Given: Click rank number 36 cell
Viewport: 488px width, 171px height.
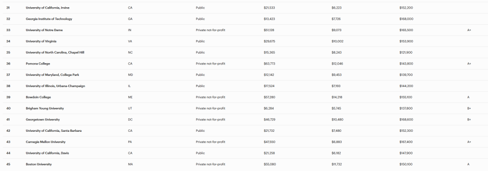Looking at the screenshot, I should (x=8, y=64).
